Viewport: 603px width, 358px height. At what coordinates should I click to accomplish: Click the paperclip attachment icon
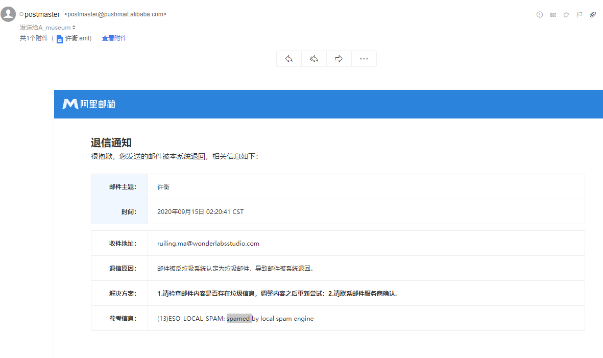pos(593,15)
